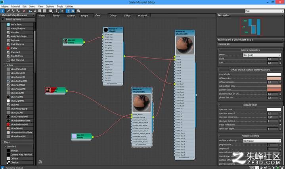285x169 pixels.
Task: Switch to the Olhos view tab
Action: [x=113, y=15]
